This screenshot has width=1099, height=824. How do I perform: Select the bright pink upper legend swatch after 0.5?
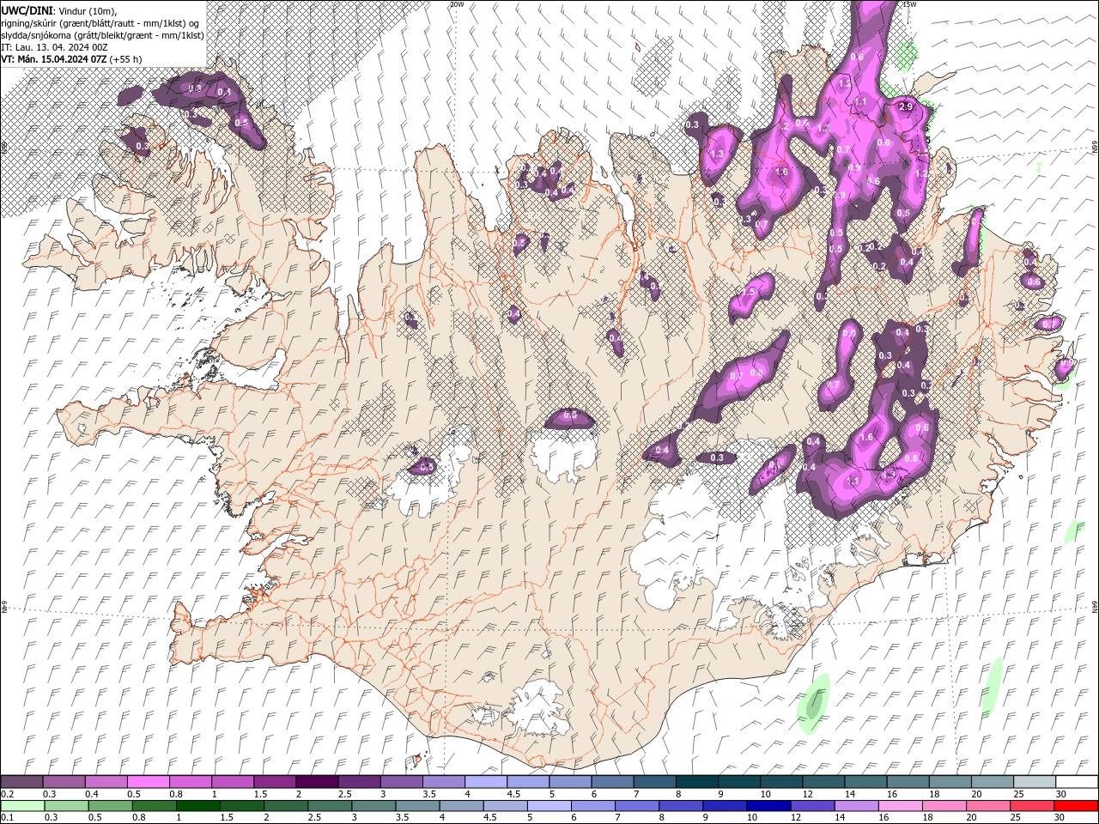tap(148, 781)
